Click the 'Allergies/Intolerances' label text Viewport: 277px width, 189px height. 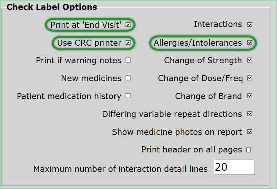pyautogui.click(x=198, y=43)
